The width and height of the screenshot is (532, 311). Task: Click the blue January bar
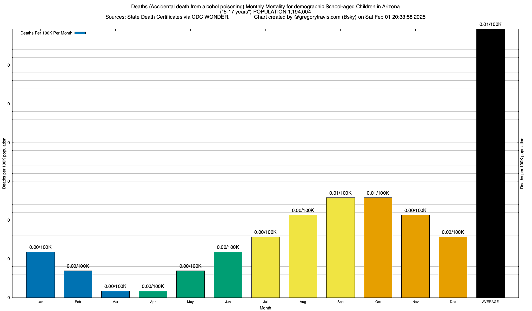click(40, 275)
